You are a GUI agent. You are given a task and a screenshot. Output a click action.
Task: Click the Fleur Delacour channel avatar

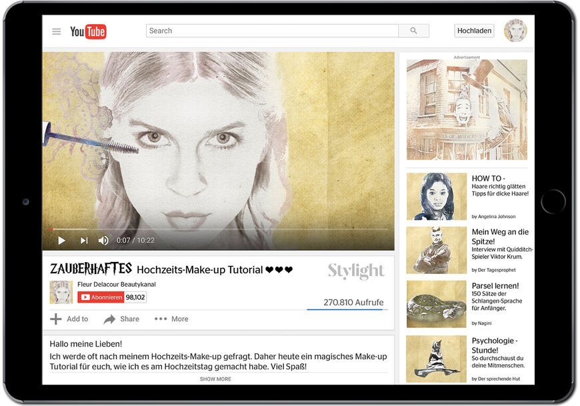pyautogui.click(x=61, y=292)
